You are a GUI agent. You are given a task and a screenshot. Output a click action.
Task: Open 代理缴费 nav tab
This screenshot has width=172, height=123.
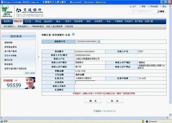(x=119, y=21)
